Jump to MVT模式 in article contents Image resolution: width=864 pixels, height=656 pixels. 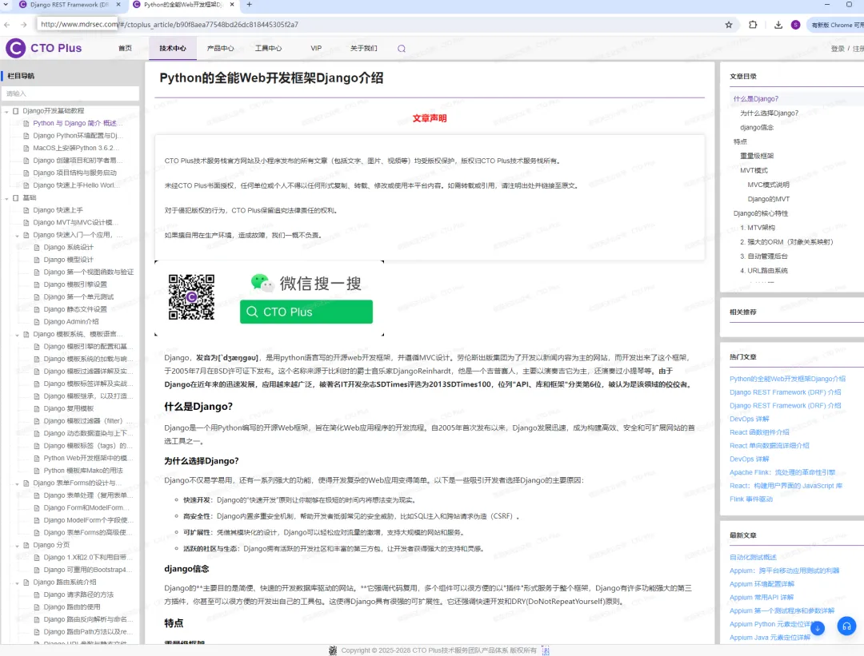click(754, 171)
